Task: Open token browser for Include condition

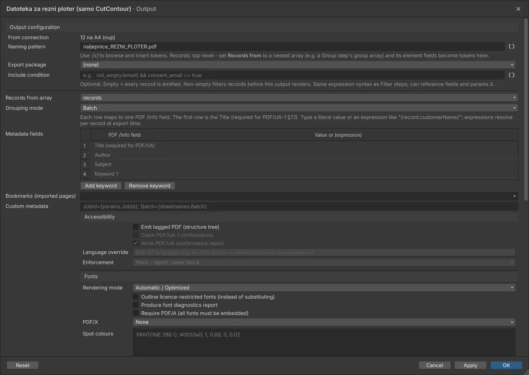Action: coord(512,75)
